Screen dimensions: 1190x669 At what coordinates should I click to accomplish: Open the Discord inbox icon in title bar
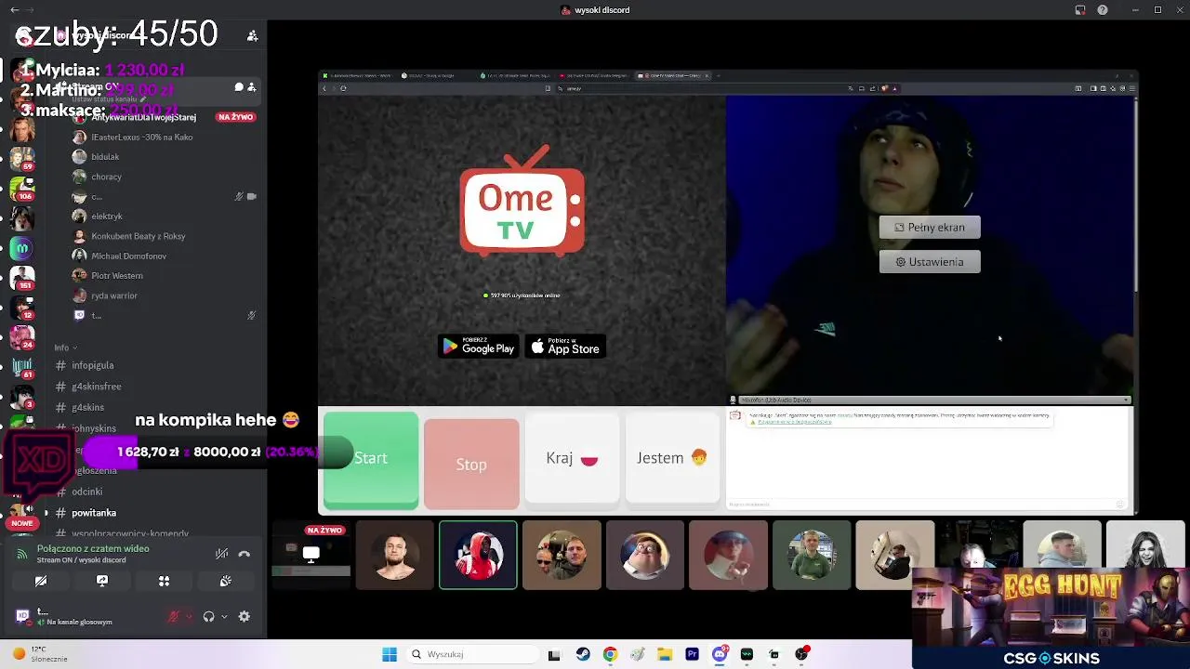[1080, 10]
